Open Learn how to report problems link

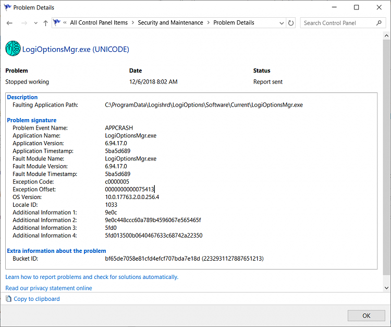[92, 277]
